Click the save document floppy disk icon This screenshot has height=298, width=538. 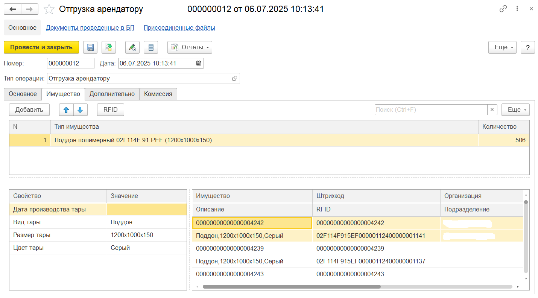[x=90, y=47]
